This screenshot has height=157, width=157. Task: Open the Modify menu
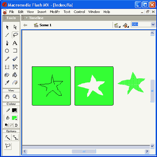pos(55,12)
